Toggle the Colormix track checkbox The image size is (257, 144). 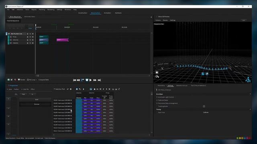pyautogui.click(x=11, y=40)
